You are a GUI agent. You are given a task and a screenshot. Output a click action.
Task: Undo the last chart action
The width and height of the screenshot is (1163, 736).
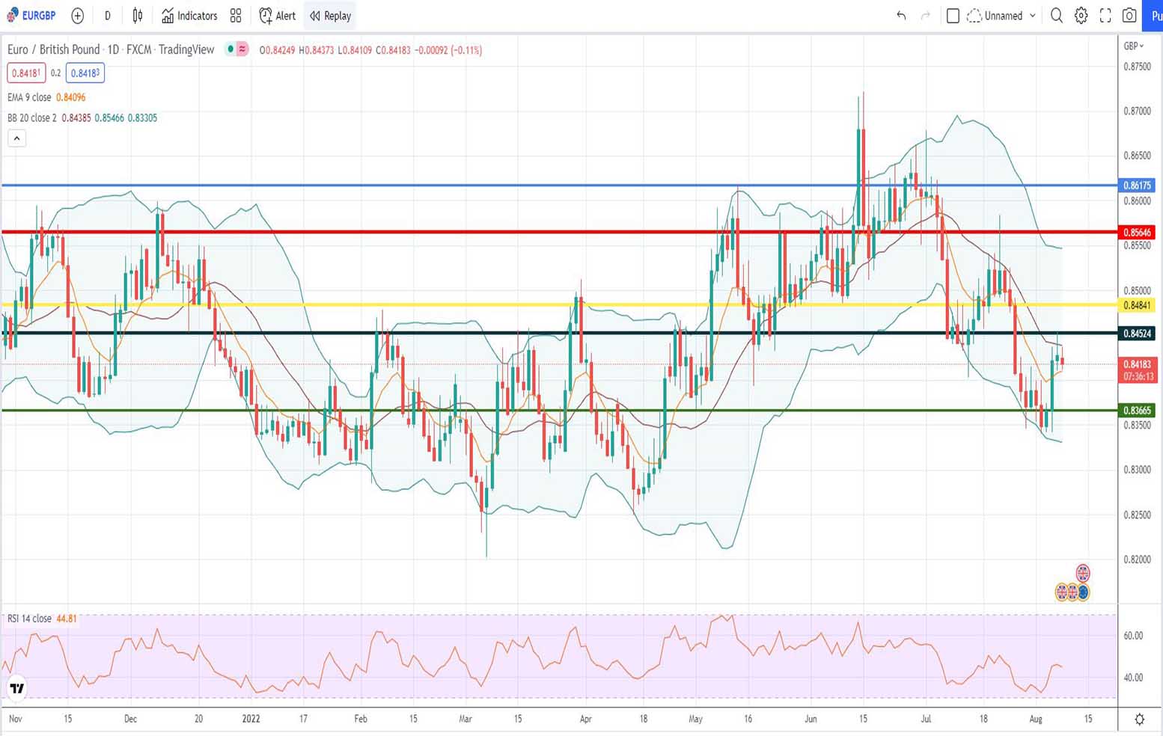click(901, 16)
